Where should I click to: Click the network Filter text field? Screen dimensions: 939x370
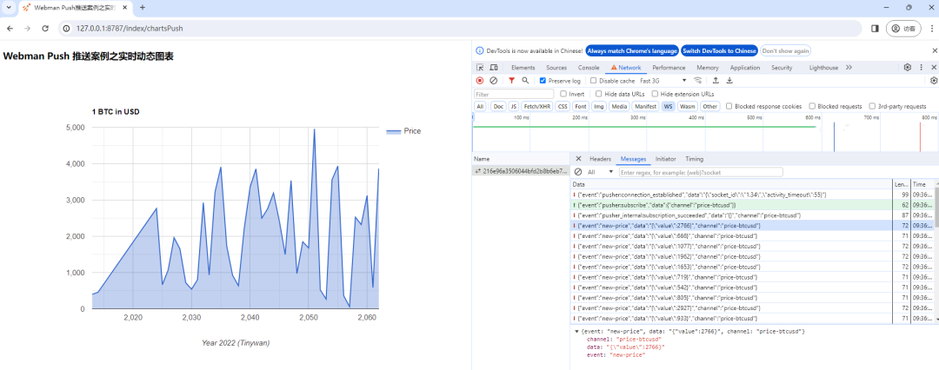tap(514, 94)
